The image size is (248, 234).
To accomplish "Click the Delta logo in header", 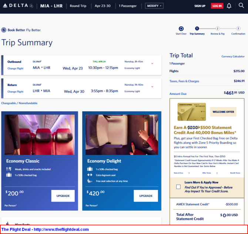I will point(17,6).
